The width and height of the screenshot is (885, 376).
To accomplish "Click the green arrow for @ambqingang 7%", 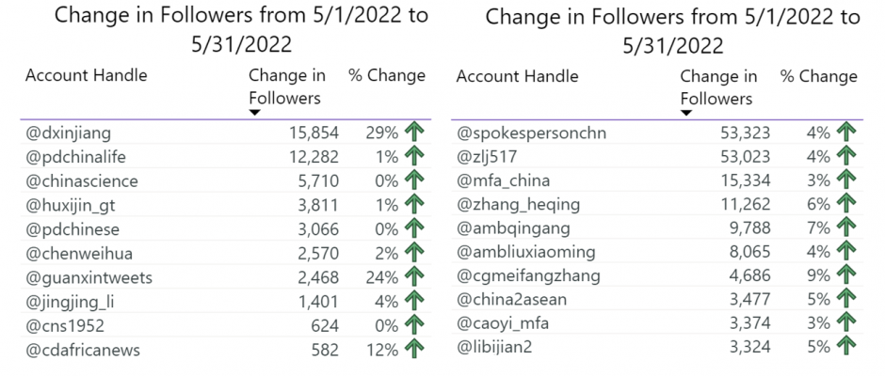I will click(x=846, y=227).
